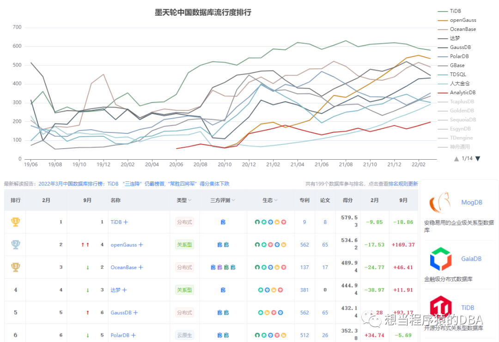Click the 云原生 tag in PolarDB row
Viewport: 499px width, 342px height.
click(x=184, y=335)
